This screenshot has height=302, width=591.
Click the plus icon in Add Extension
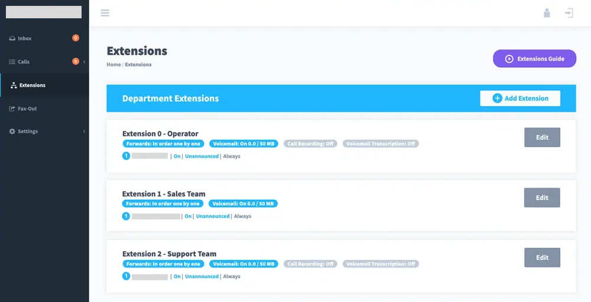498,98
